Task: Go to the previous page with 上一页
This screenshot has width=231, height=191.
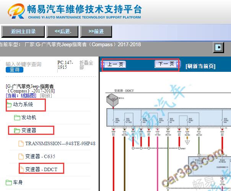Action: pyautogui.click(x=114, y=64)
